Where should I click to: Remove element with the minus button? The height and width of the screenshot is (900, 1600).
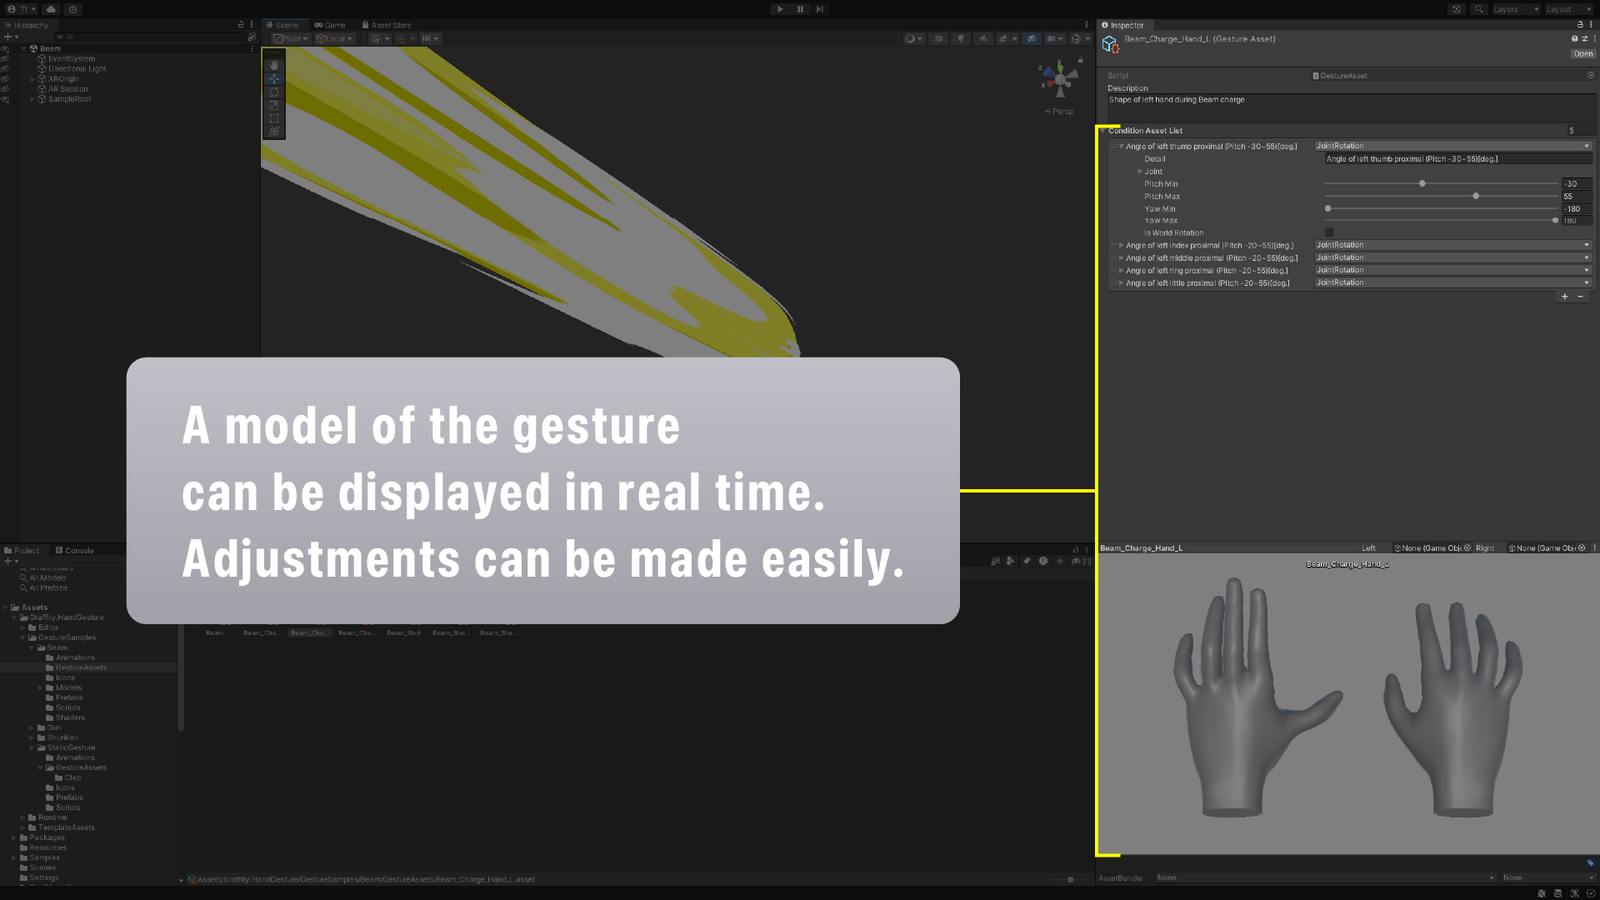1580,297
